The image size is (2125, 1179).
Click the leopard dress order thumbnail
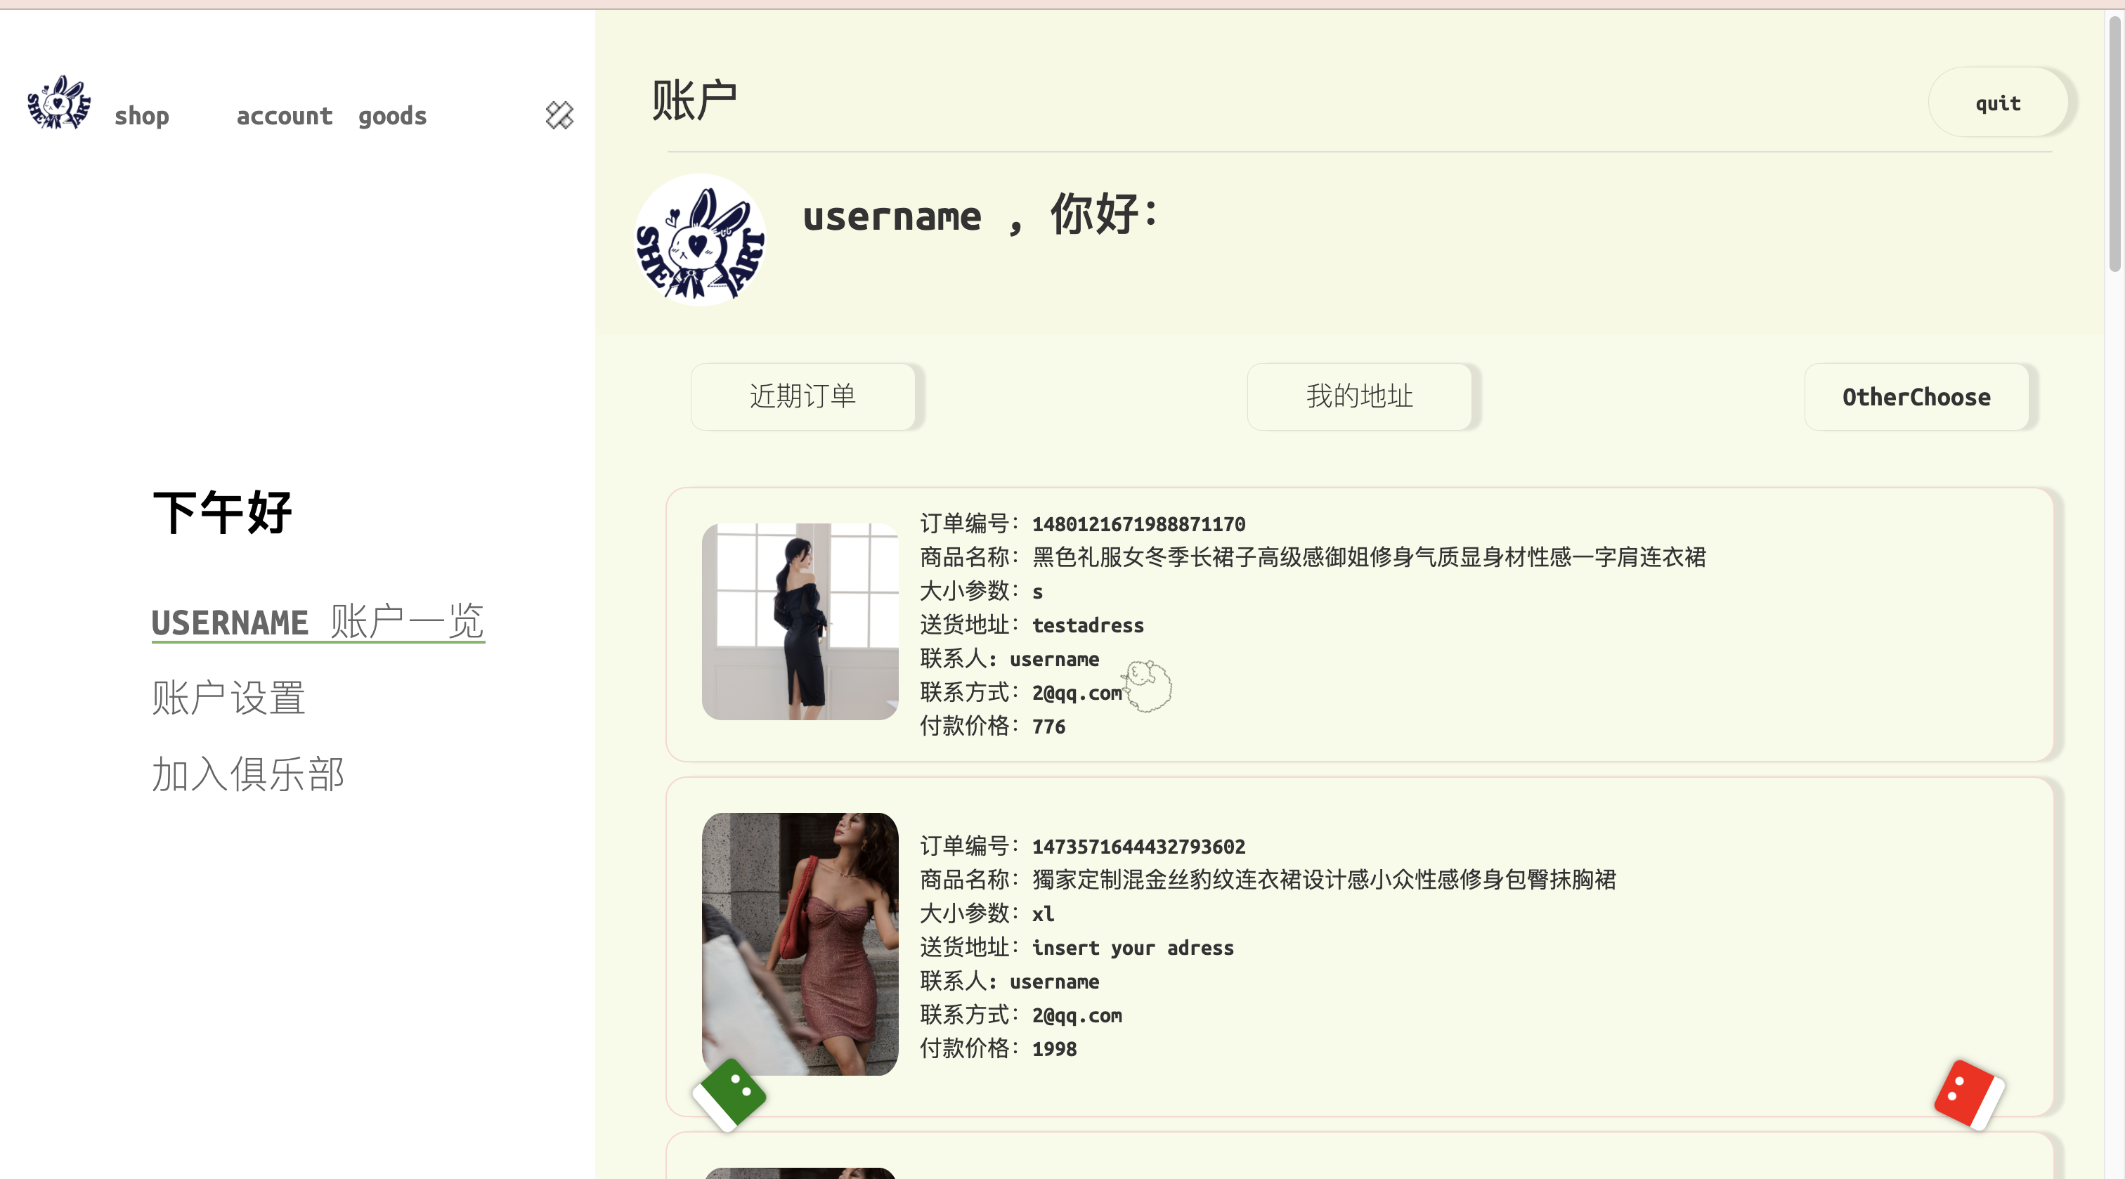[800, 943]
